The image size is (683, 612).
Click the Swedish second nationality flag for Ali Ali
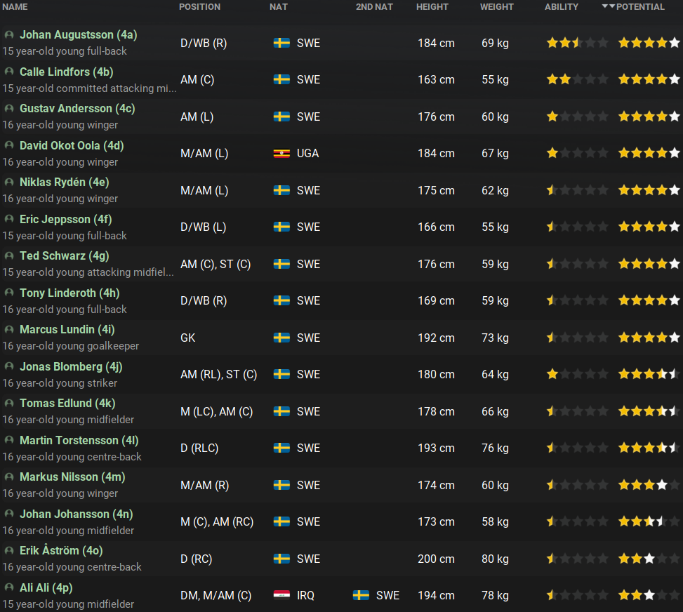(361, 595)
